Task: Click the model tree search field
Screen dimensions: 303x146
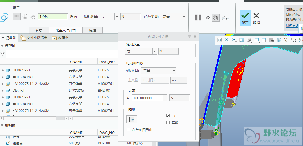Action: click(62, 54)
